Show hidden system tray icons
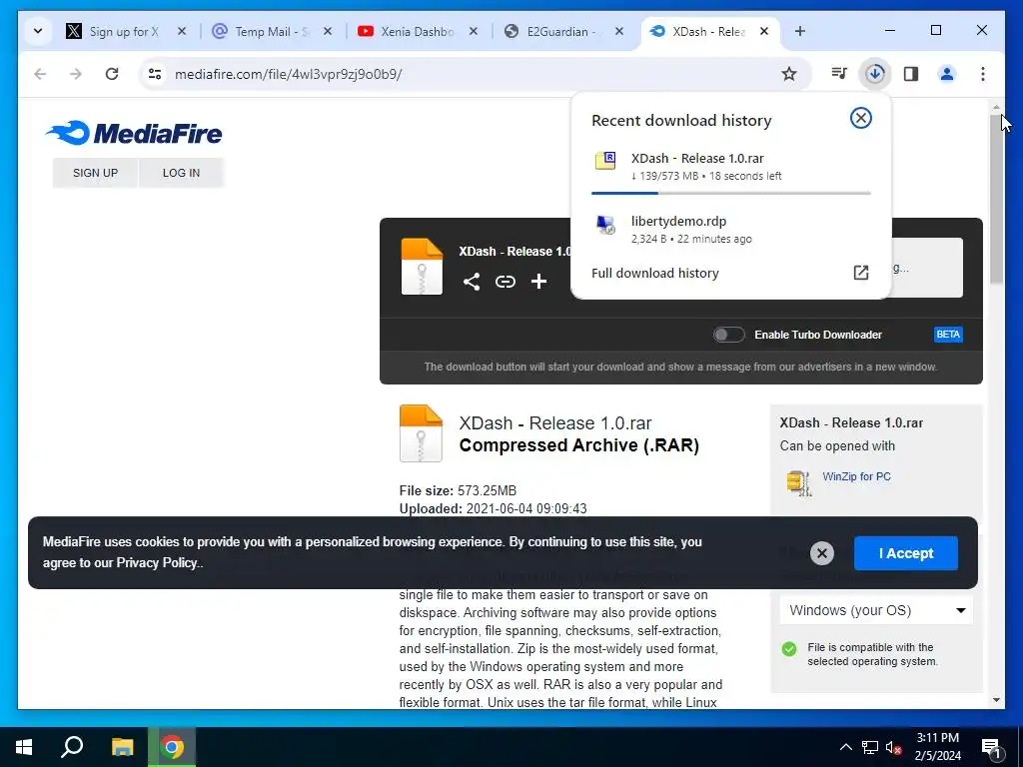1023x767 pixels. [845, 747]
